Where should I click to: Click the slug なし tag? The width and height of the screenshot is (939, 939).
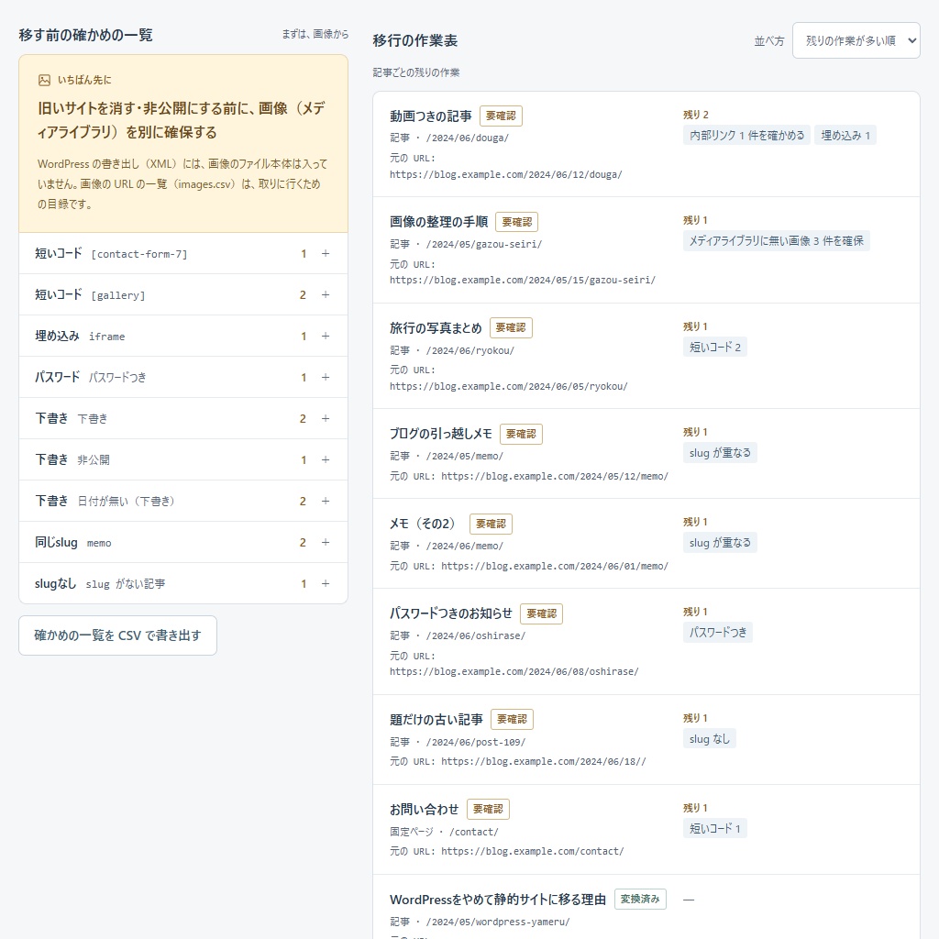[x=709, y=739]
